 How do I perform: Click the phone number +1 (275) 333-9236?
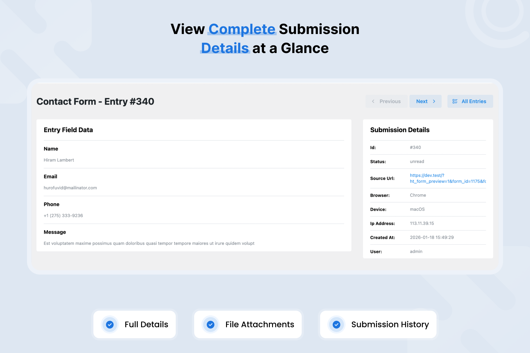pyautogui.click(x=63, y=216)
